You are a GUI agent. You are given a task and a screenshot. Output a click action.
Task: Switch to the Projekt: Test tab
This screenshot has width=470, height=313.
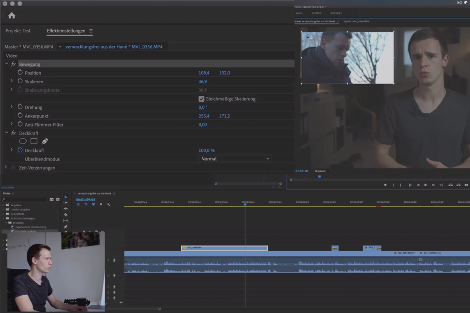(x=18, y=31)
